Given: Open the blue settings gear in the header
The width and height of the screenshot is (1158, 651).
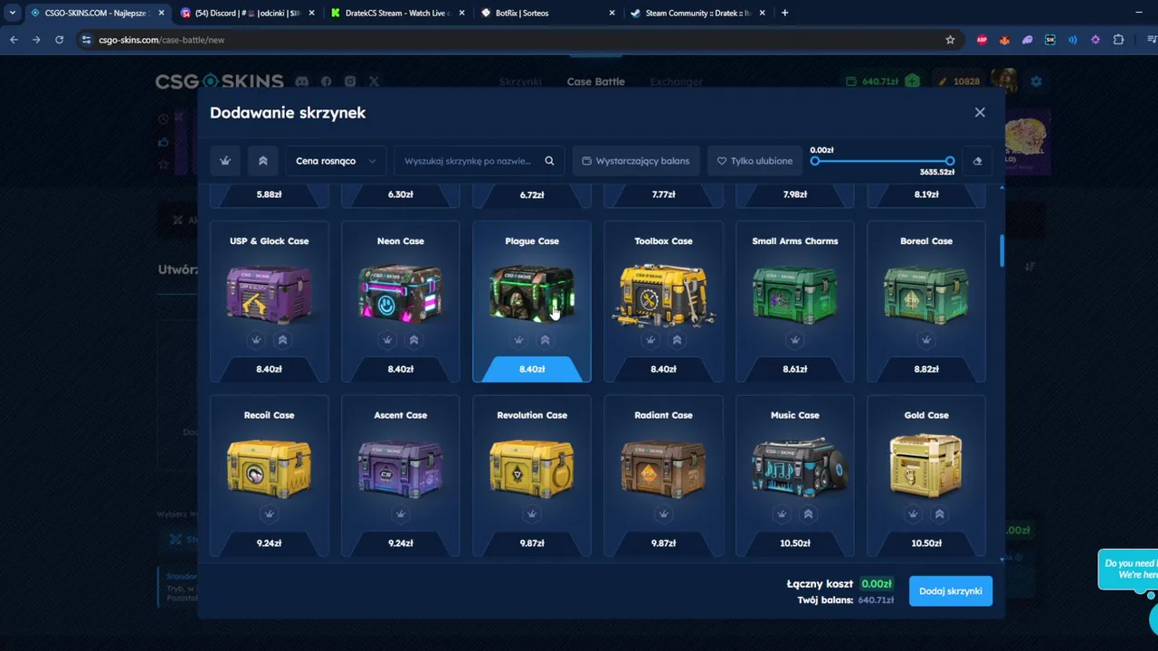Looking at the screenshot, I should [1037, 81].
